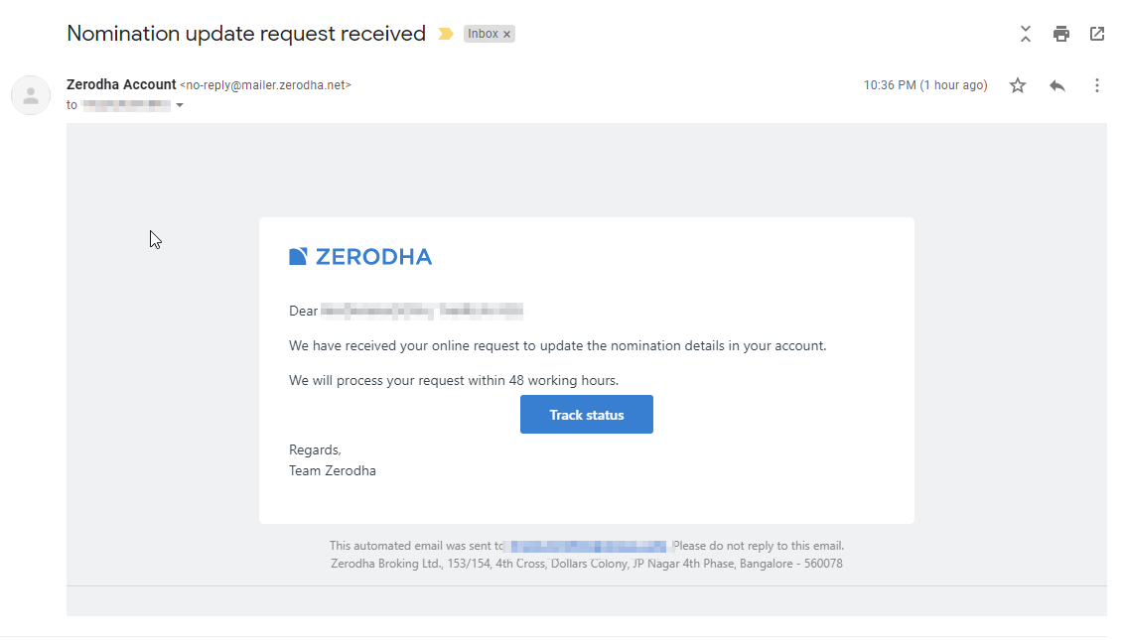The width and height of the screenshot is (1124, 640).
Task: Open the email in a new window
Action: click(1097, 34)
